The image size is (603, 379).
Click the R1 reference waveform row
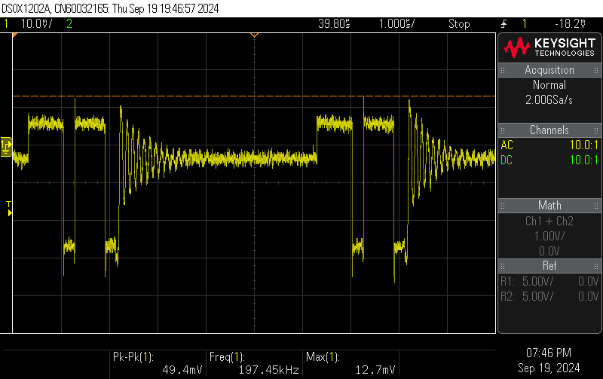[x=549, y=281]
